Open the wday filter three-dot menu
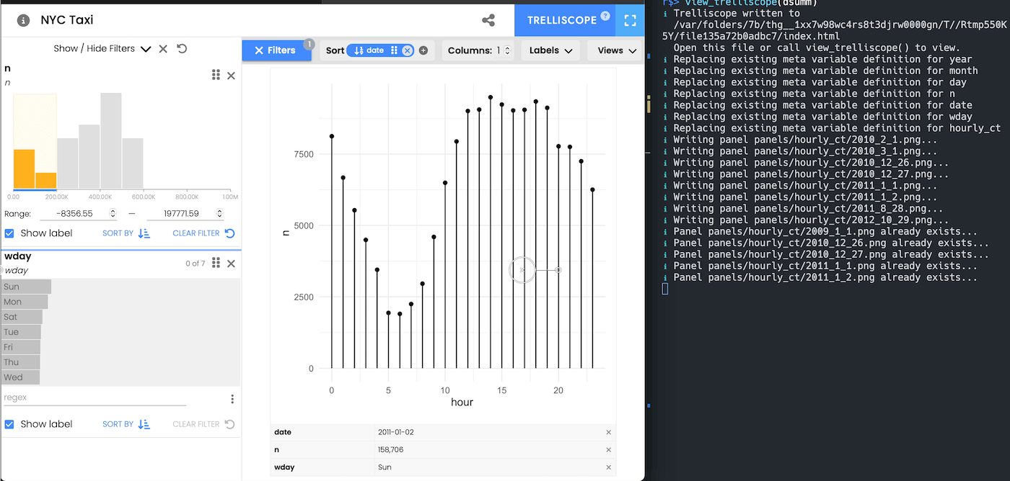The height and width of the screenshot is (481, 1010). [232, 399]
